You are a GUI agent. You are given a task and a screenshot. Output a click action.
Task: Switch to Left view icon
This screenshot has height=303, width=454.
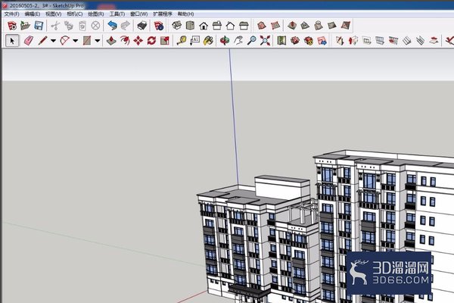point(244,26)
